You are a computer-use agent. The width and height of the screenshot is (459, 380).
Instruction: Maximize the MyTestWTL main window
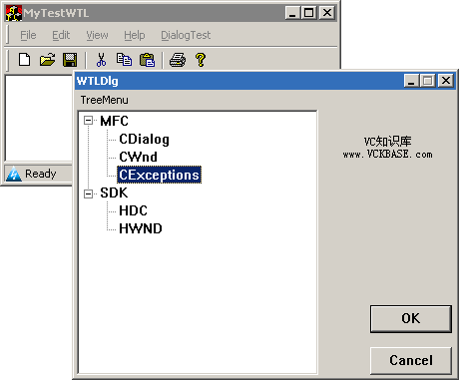click(309, 13)
